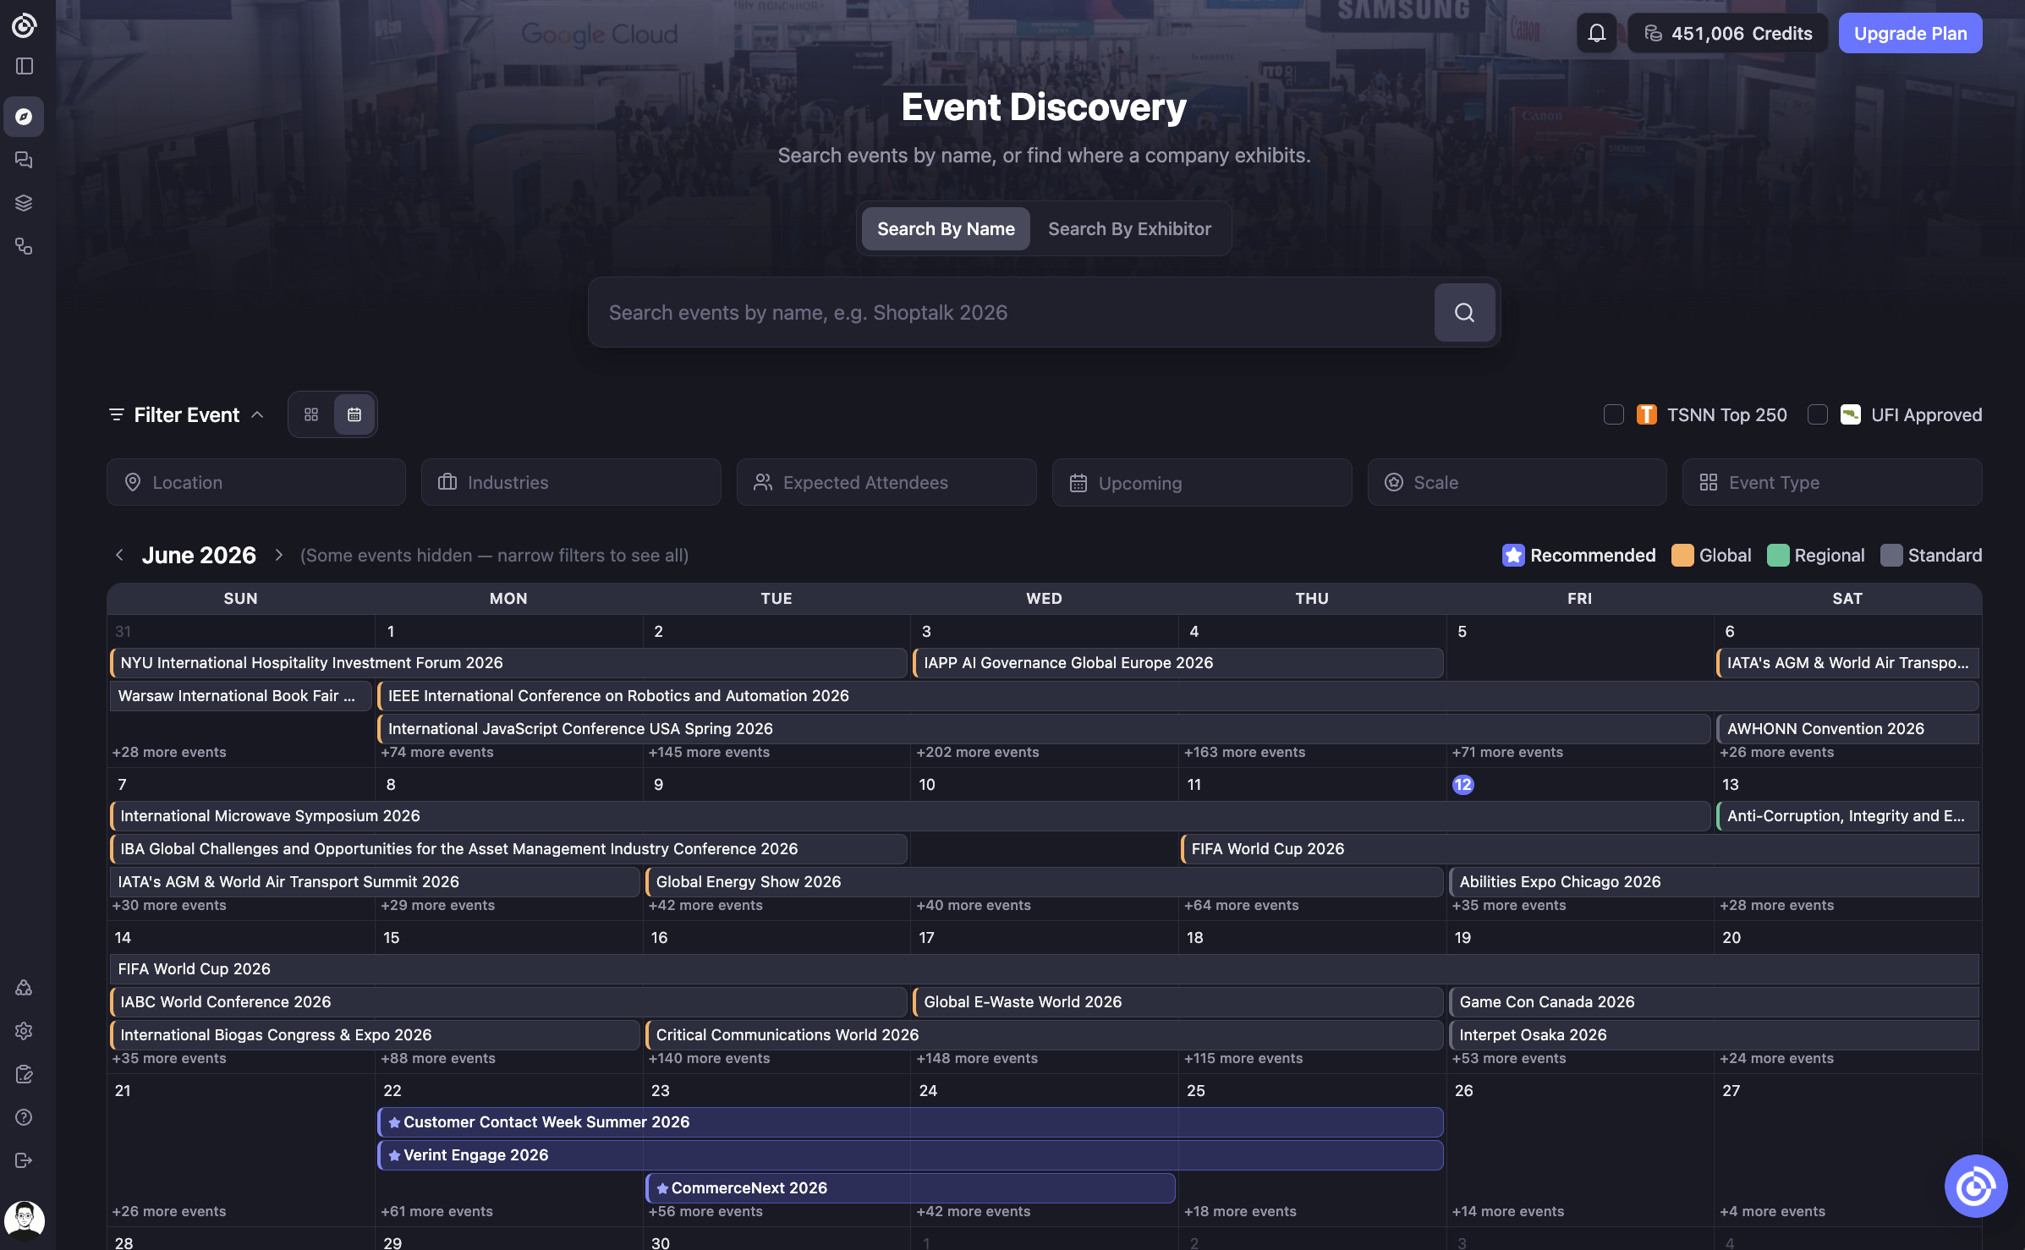Select the Search By Name tab

click(946, 228)
